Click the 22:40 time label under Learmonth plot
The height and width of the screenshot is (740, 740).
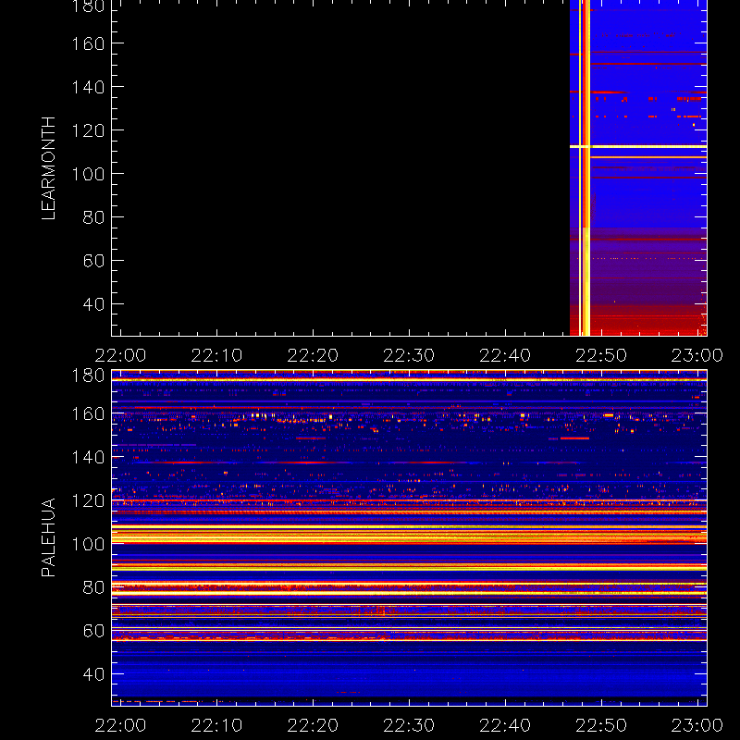(x=505, y=355)
